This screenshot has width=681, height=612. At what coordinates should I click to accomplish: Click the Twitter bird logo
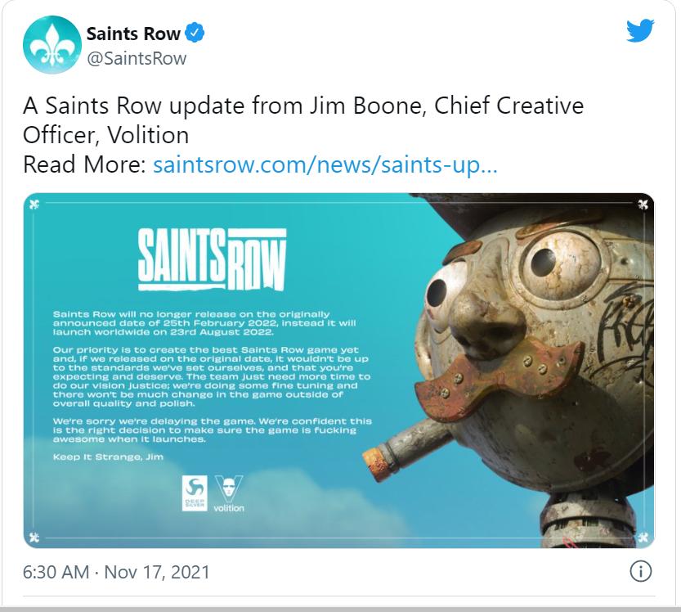640,30
